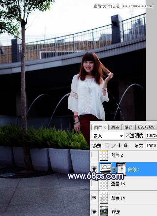
Task: Switch to the 通道 tab
Action: pos(115,127)
